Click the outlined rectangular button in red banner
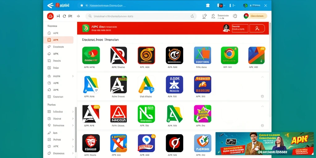 click(x=240, y=28)
